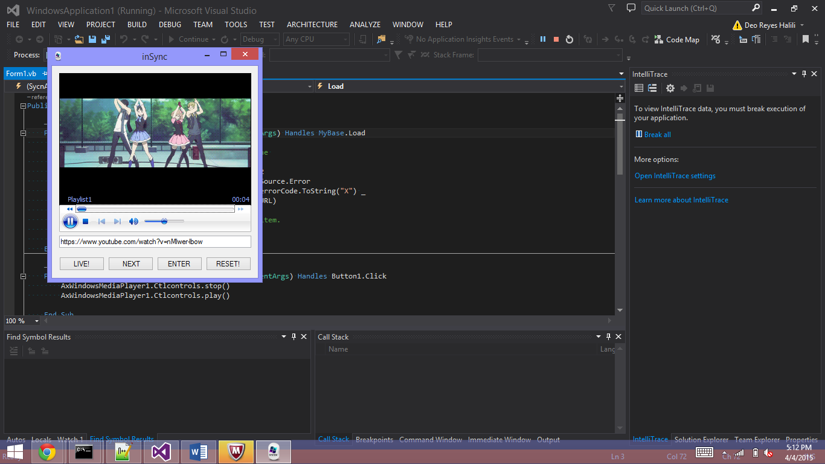Open the EDIT menu
This screenshot has width=825, height=464.
coord(39,25)
